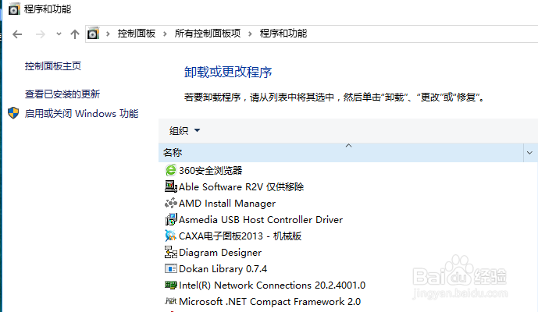
Task: Open the 控制面板主页 link
Action: point(53,66)
